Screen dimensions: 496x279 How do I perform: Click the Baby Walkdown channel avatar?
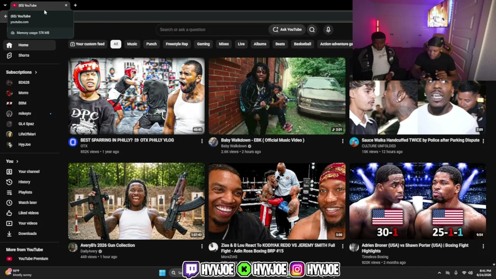214,142
